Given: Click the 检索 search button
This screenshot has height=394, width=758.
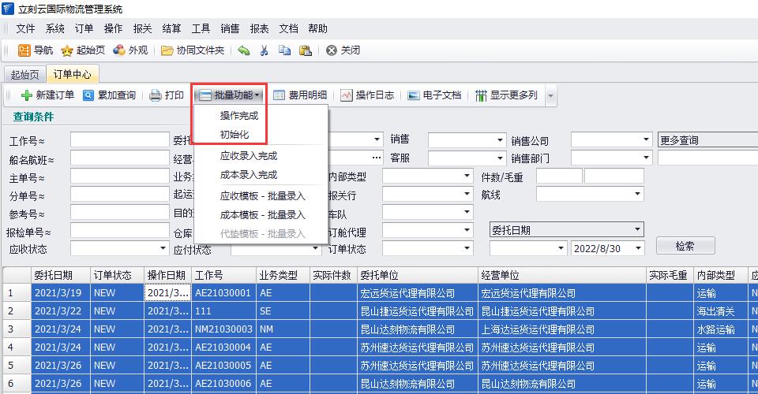Looking at the screenshot, I should click(x=685, y=246).
